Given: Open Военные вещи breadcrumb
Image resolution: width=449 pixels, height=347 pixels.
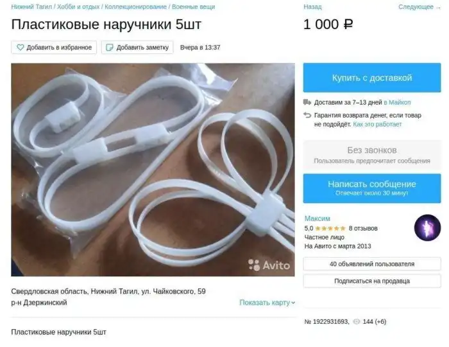Looking at the screenshot, I should pos(193,6).
